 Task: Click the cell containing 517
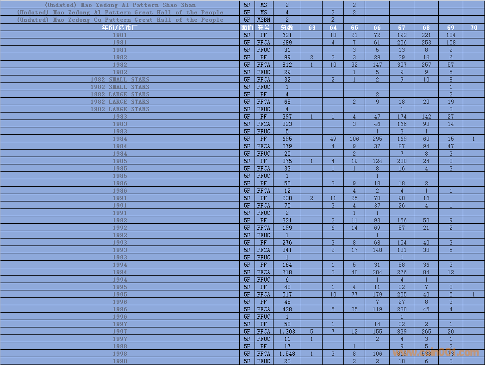point(287,294)
